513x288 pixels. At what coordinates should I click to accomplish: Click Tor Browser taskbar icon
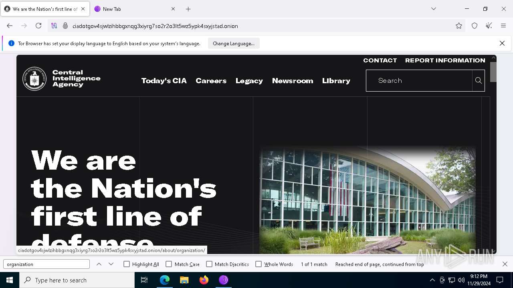click(x=224, y=280)
